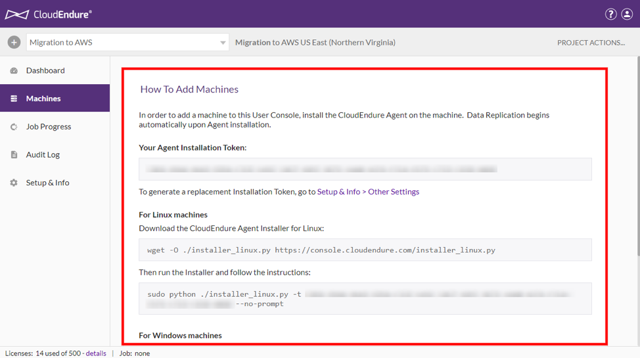Click 'Your Agent Installation Token:' label
This screenshot has width=640, height=358.
click(193, 148)
